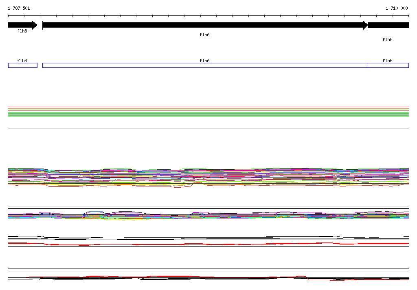The height and width of the screenshot is (290, 417).
Task: Click the flhF label under the black arrow
Action: pyautogui.click(x=387, y=39)
